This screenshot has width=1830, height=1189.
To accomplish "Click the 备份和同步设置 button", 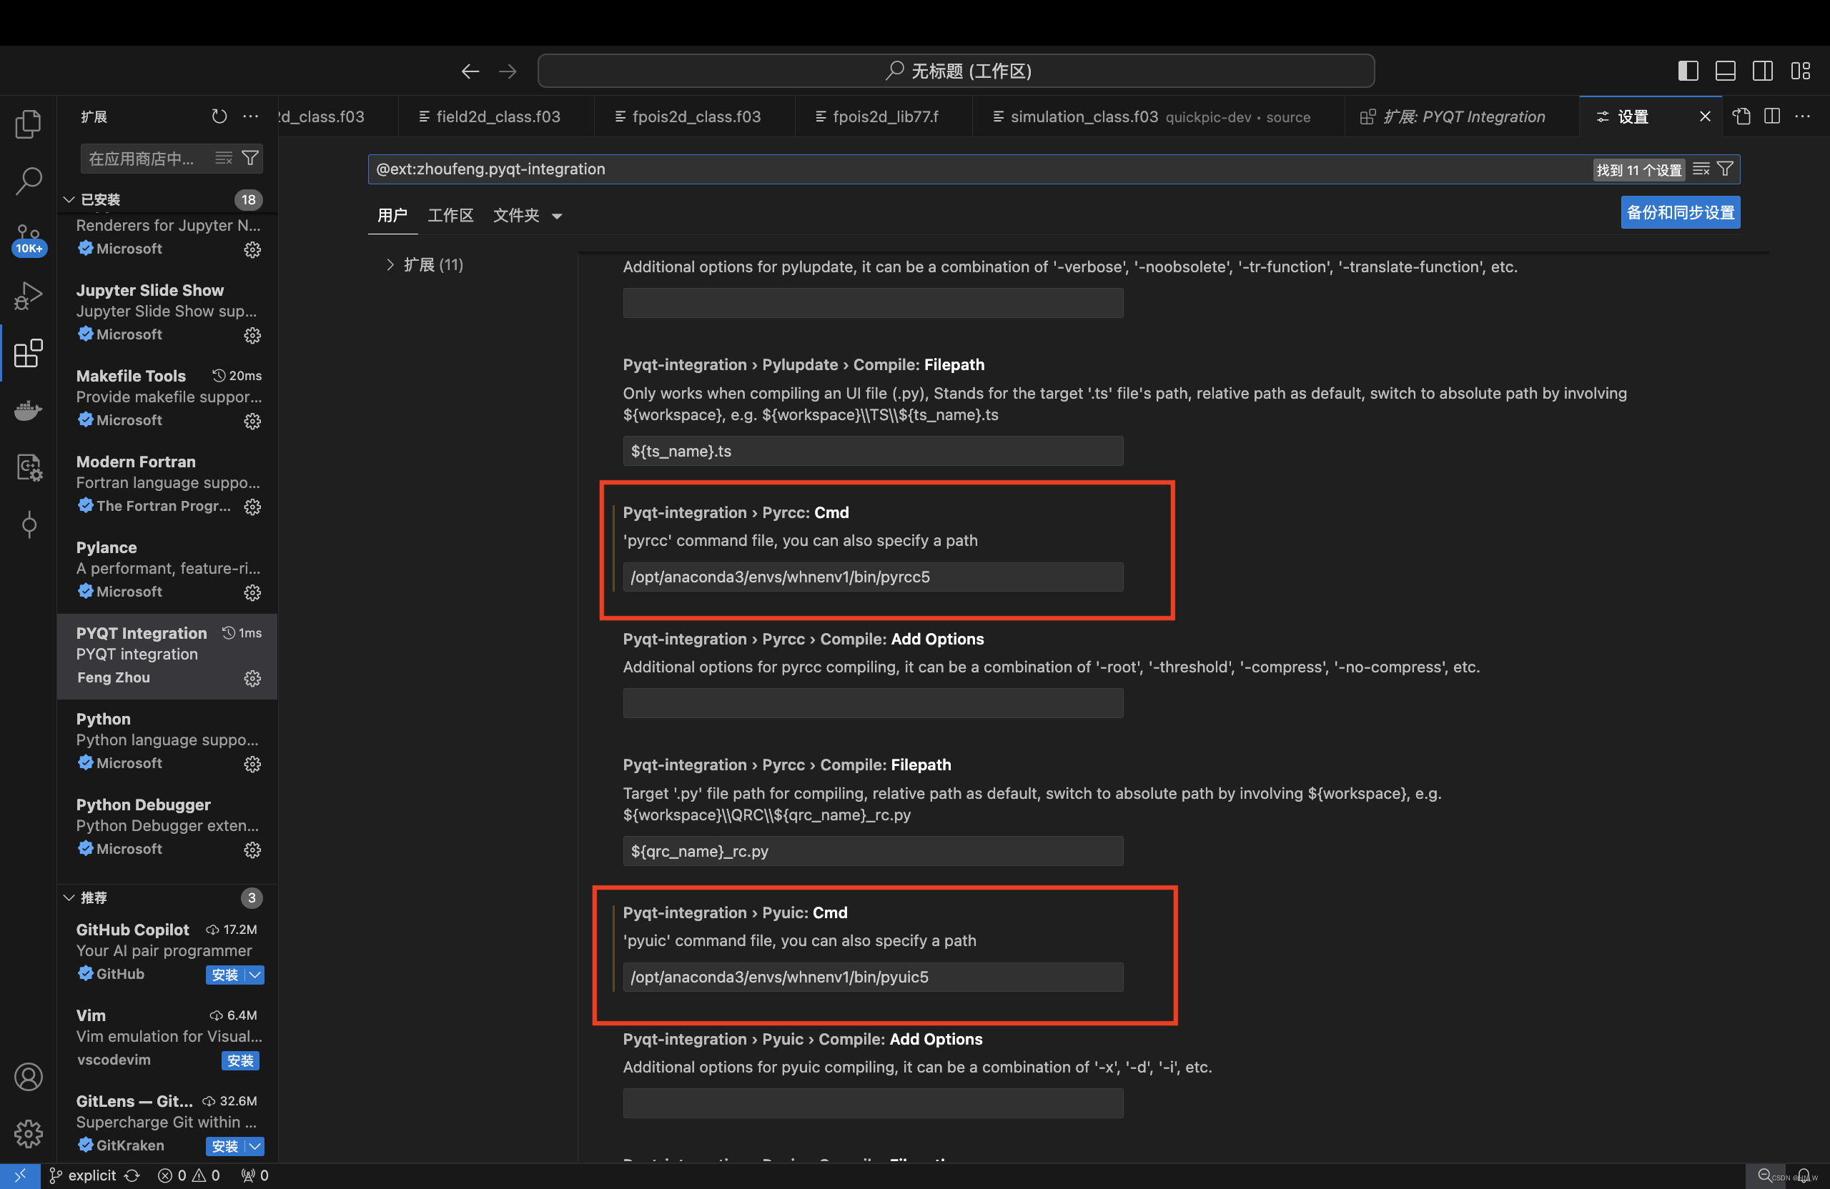I will coord(1679,212).
